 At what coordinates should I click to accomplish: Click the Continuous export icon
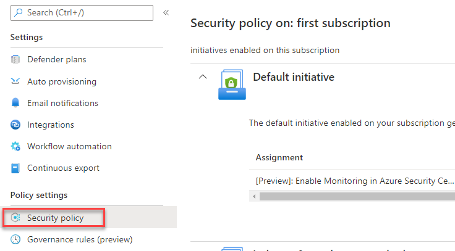click(x=16, y=168)
